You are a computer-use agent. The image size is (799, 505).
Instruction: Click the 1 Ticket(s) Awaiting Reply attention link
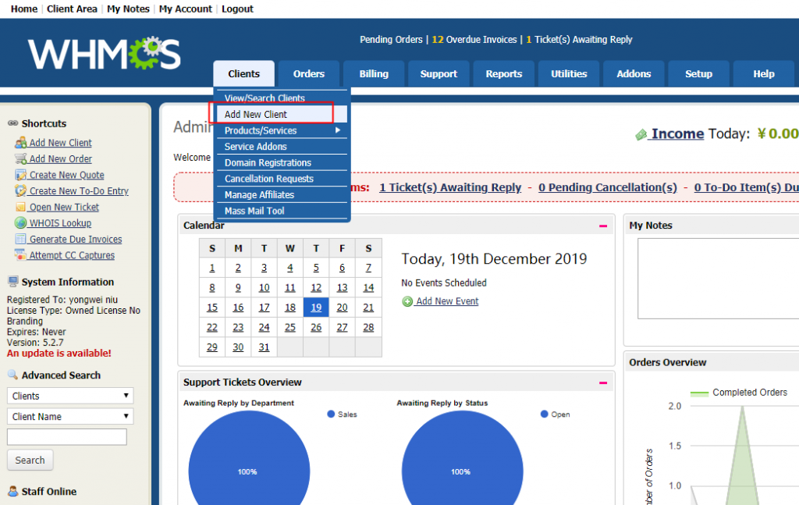(x=450, y=187)
